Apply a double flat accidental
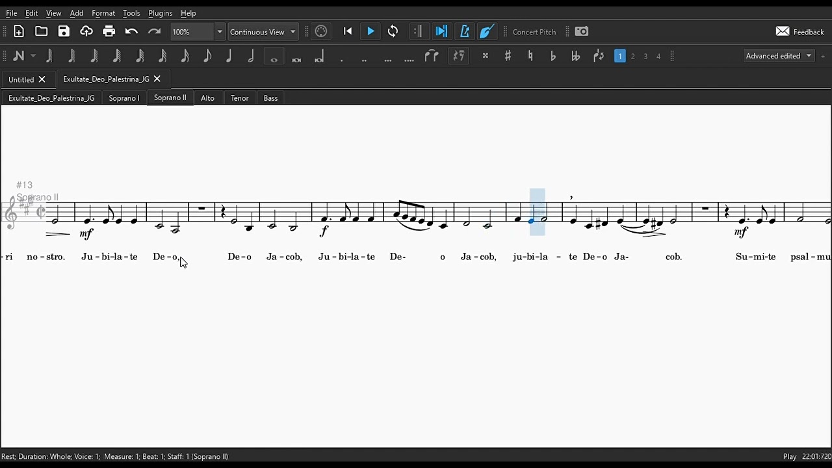832x468 pixels. click(x=575, y=56)
